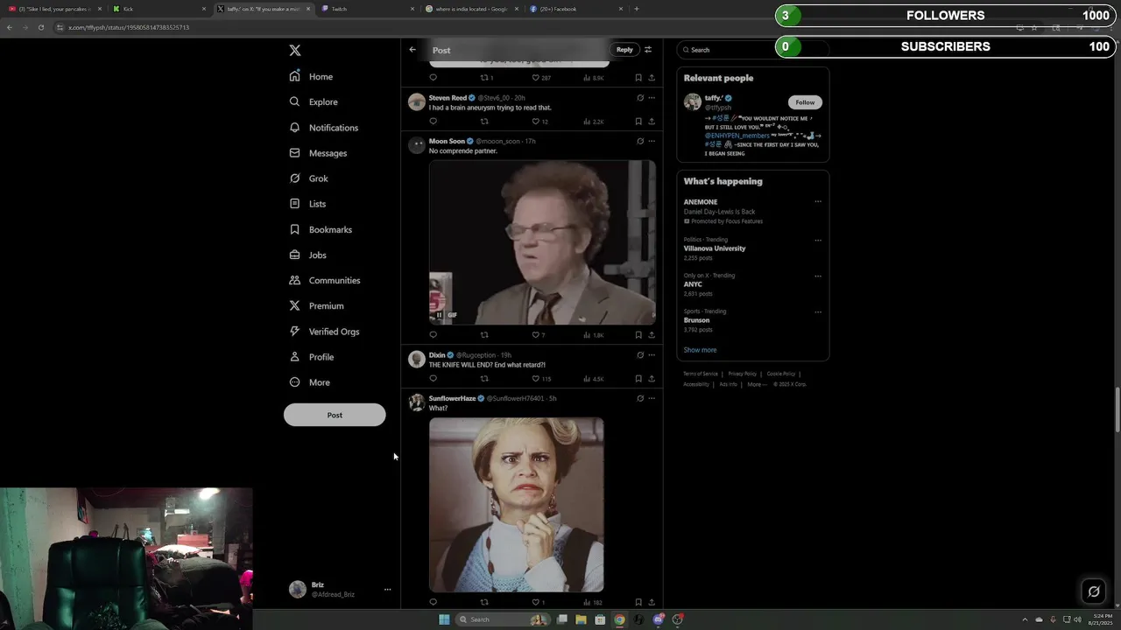Image resolution: width=1121 pixels, height=630 pixels.
Task: Click the big Post button
Action: 335,415
